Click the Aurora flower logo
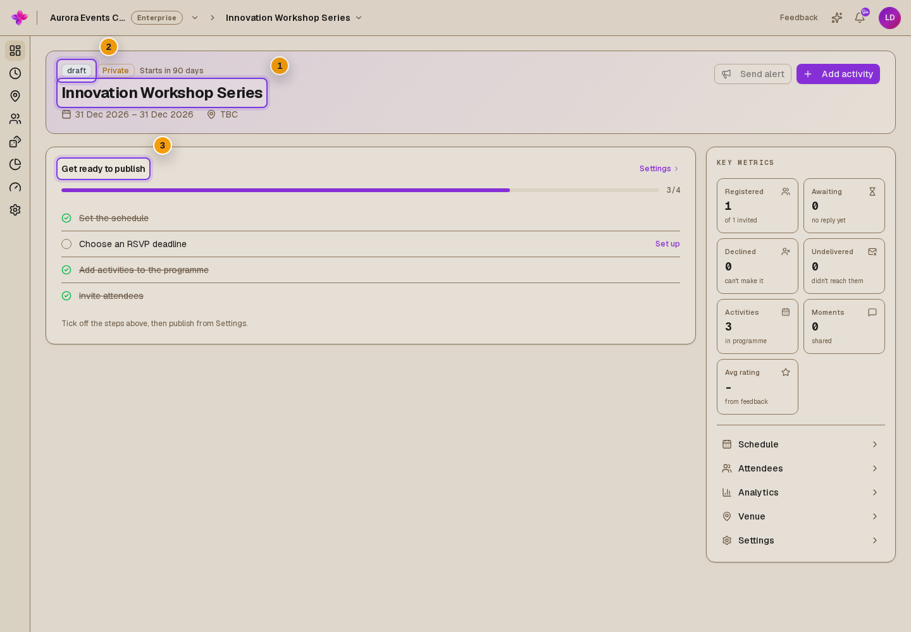Screen dimensions: 911x632 pyautogui.click(x=20, y=18)
